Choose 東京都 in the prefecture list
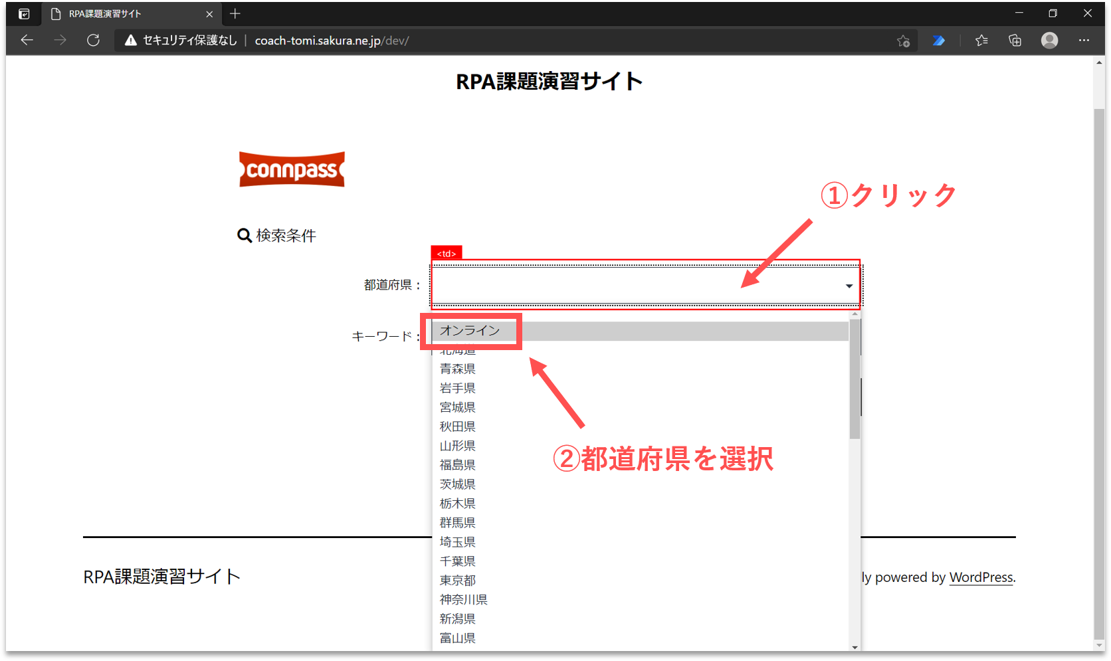 [x=458, y=581]
